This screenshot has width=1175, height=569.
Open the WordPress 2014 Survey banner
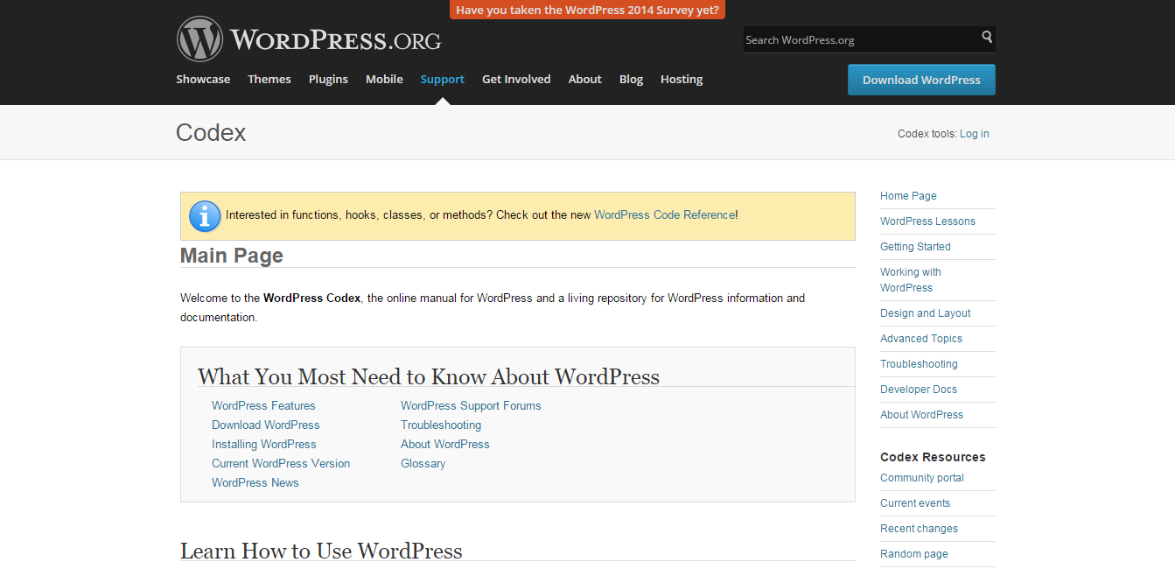pos(587,10)
